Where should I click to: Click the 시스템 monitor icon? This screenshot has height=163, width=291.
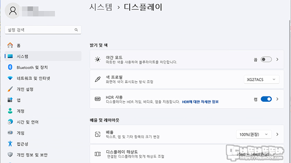pos(10,56)
